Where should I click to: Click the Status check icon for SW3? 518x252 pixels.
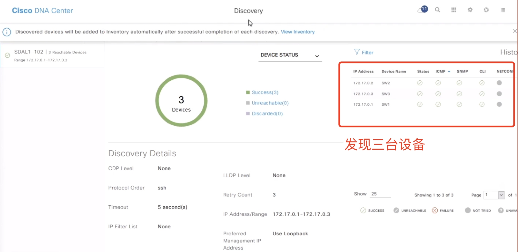(x=420, y=94)
